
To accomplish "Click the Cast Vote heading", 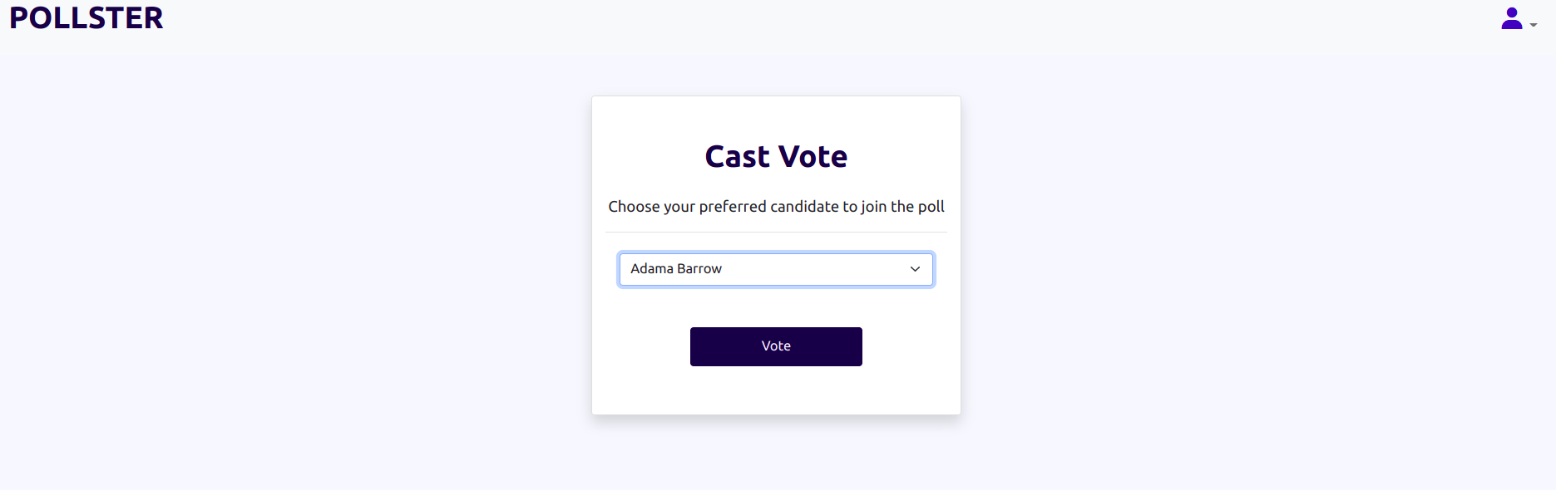I will pos(776,157).
